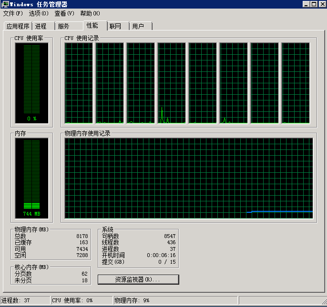The image size is (327, 307).
Task: Click the 提交(GB) value 0 / 15
Action: point(167,262)
